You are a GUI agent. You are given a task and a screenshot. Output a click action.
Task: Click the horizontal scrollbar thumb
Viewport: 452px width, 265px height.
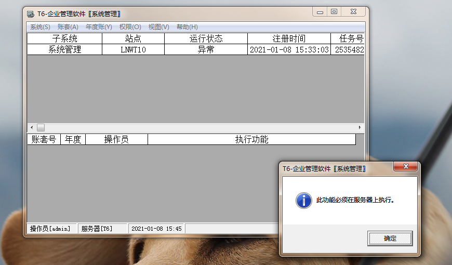(x=41, y=127)
